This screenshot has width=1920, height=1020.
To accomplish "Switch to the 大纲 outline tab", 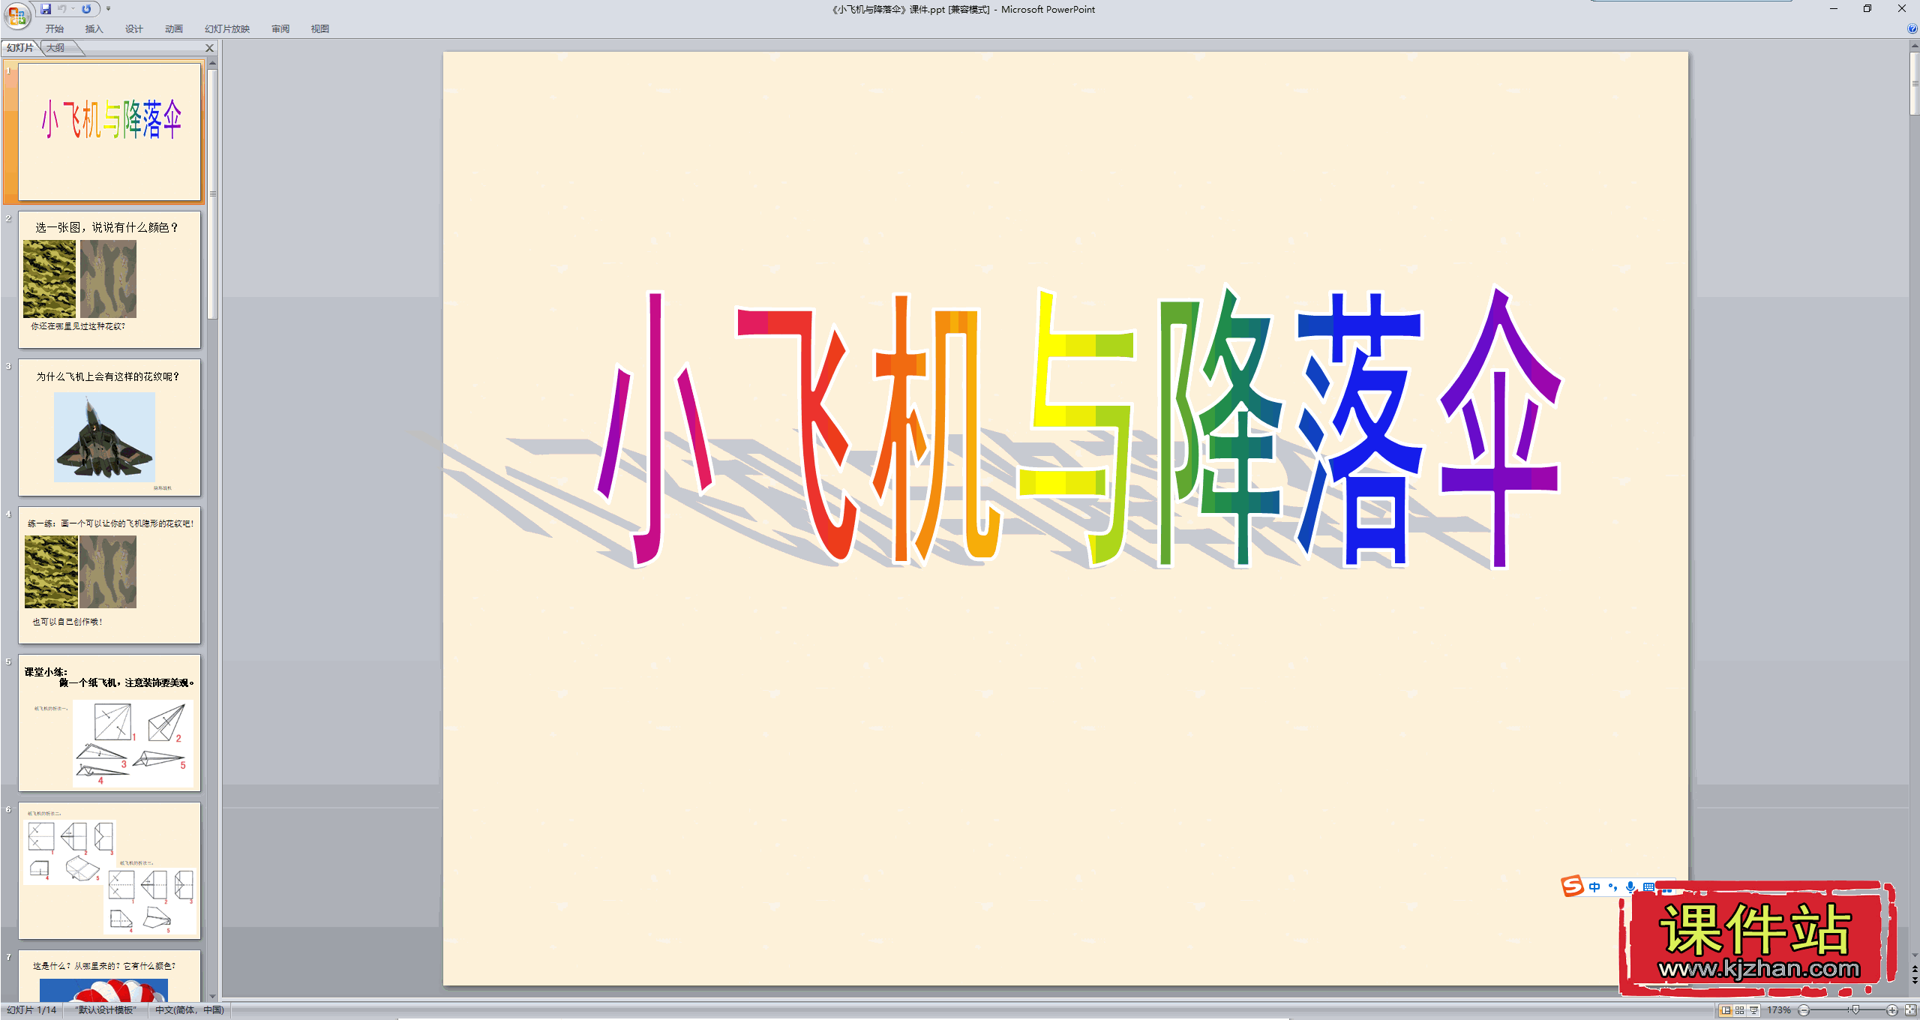I will click(x=55, y=47).
